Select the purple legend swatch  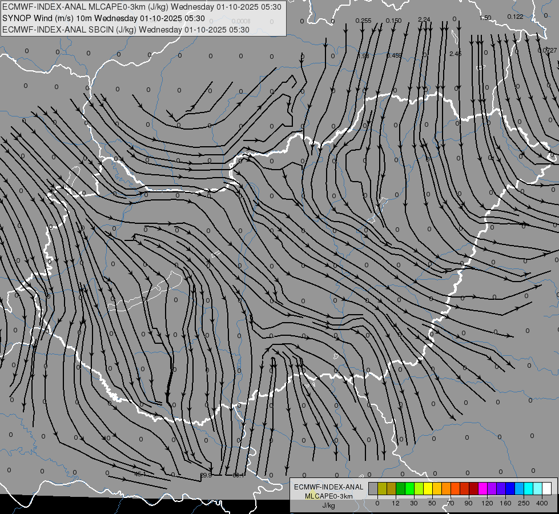click(x=492, y=488)
